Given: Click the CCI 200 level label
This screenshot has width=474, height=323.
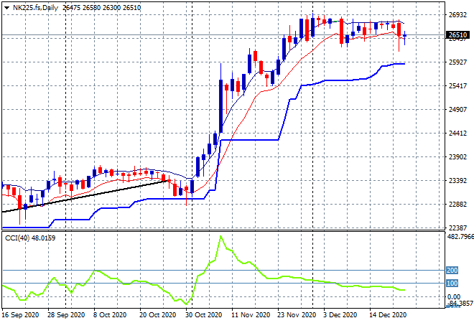Looking at the screenshot, I should click(x=452, y=270).
